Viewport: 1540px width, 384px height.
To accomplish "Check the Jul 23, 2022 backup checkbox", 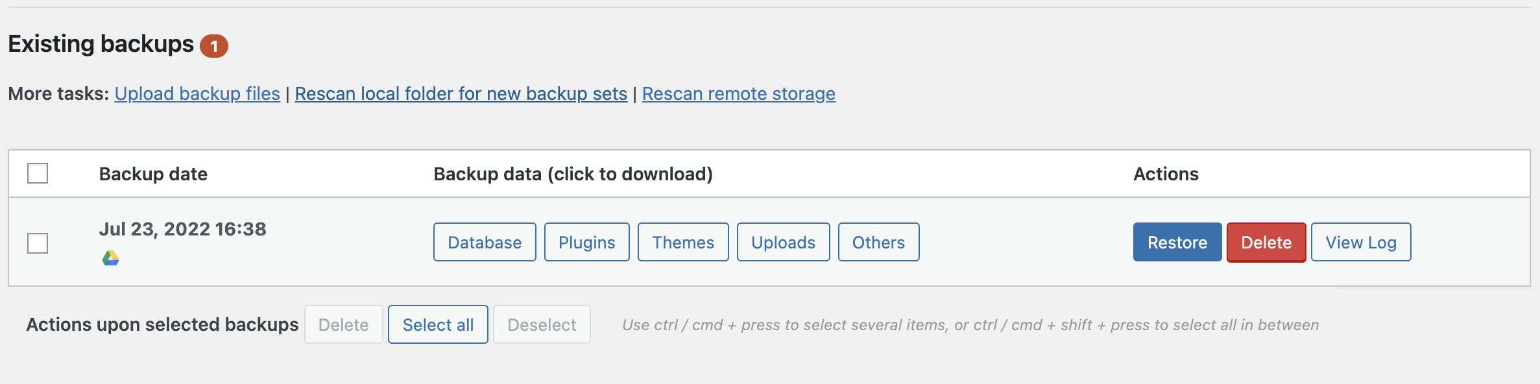I will tap(38, 243).
